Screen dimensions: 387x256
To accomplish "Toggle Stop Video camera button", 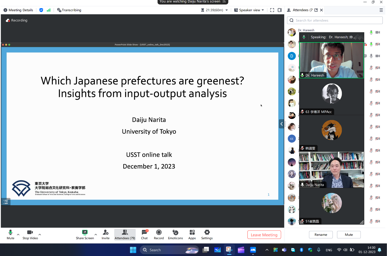I will click(30, 234).
